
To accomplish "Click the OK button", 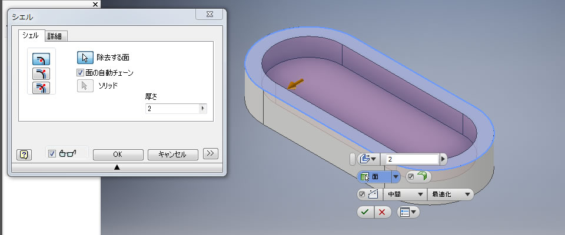I will click(x=118, y=155).
